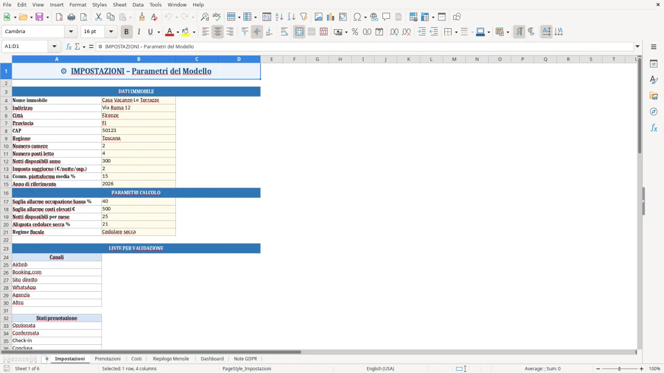This screenshot has width=664, height=373.
Task: Toggle Bold formatting
Action: [127, 32]
